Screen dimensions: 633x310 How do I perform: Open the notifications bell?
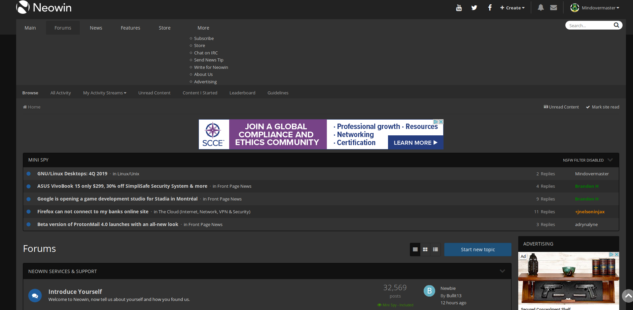tap(540, 7)
